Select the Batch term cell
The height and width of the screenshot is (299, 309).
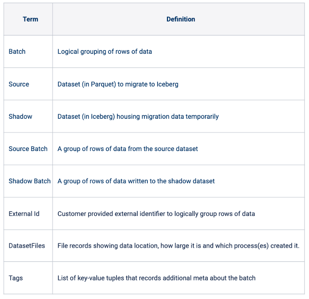17,52
